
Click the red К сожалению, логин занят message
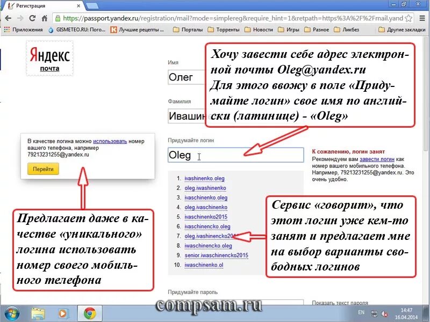coord(348,151)
